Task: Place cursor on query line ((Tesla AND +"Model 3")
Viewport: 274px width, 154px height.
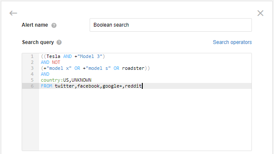Action: click(x=73, y=56)
